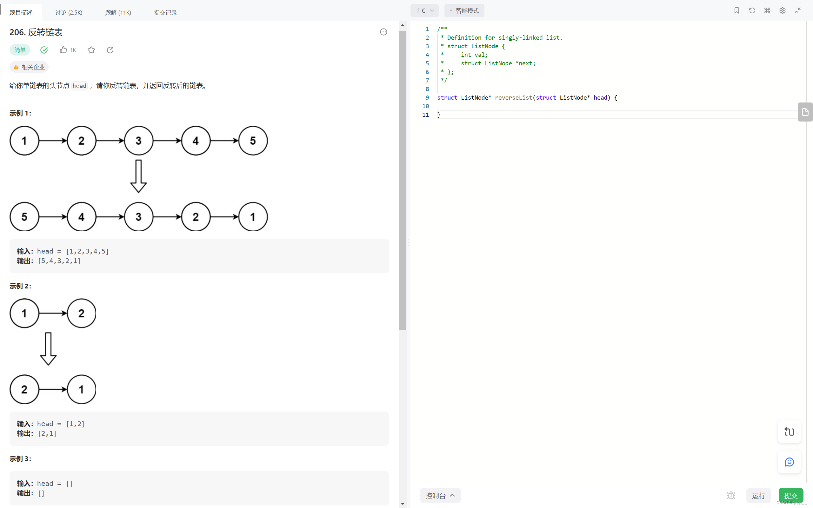The height and width of the screenshot is (508, 813).
Task: Toggle the 智能模式 smart mode
Action: click(x=464, y=11)
